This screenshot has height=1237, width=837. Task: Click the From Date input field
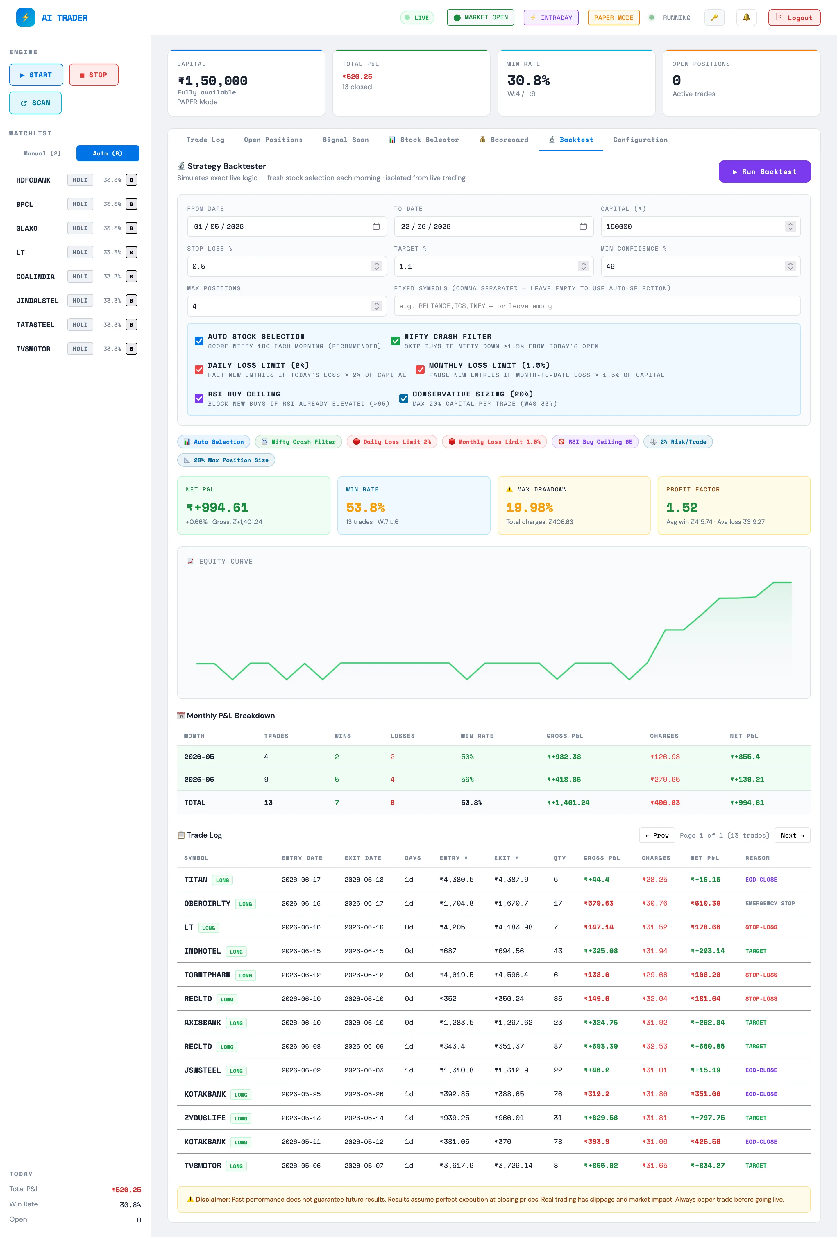click(x=287, y=226)
